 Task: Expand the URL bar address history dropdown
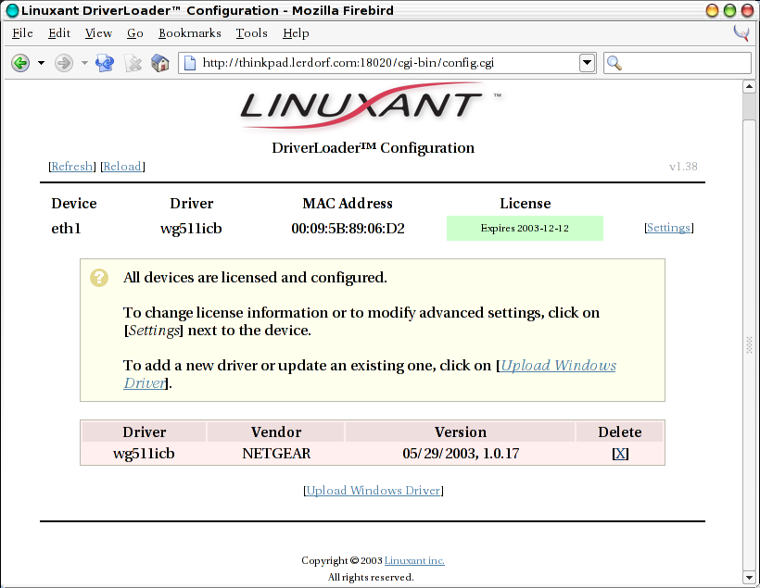tap(587, 63)
